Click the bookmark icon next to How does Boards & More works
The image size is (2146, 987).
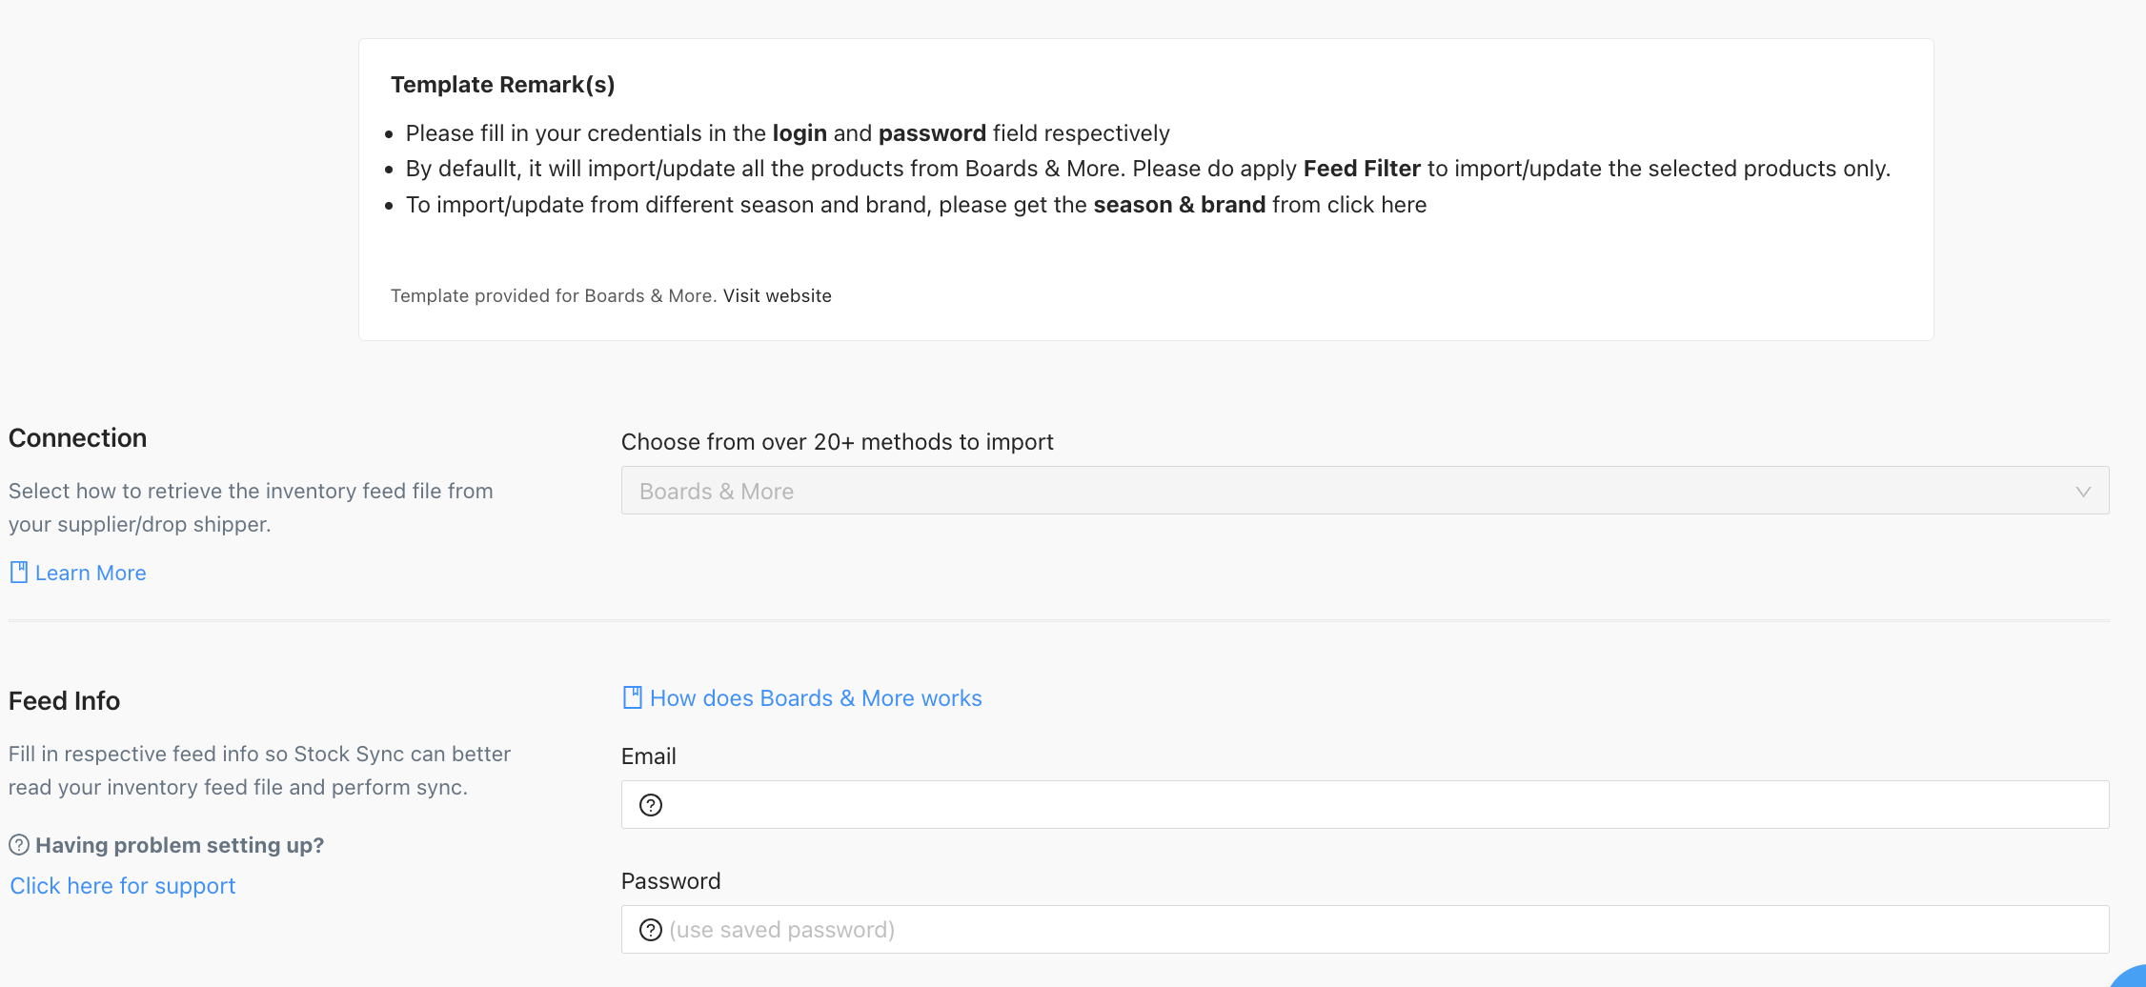(x=631, y=696)
